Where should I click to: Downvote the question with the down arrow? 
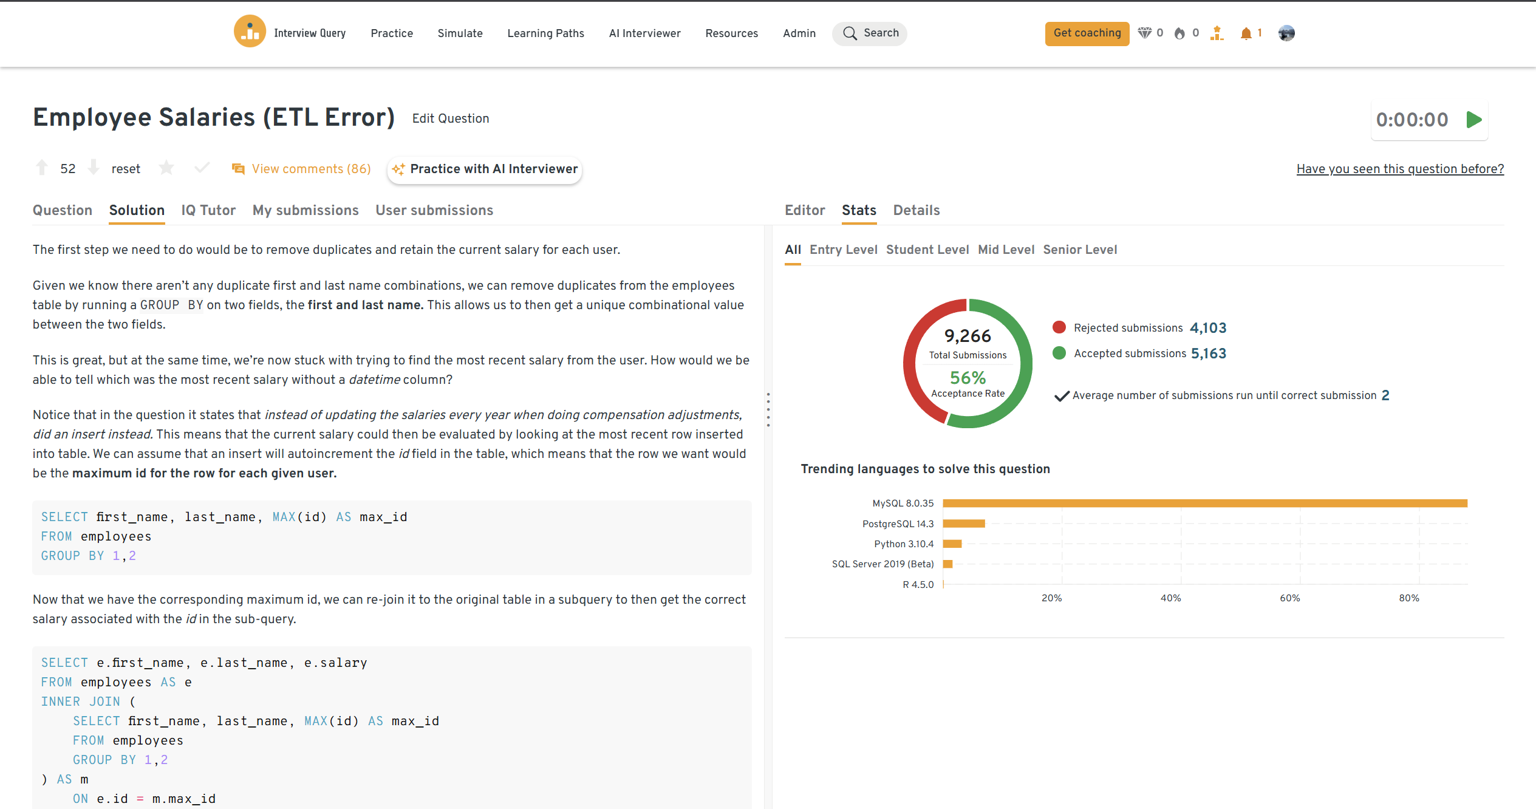[94, 168]
